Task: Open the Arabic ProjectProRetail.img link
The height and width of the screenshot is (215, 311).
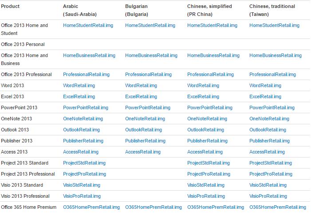Action: click(x=84, y=174)
